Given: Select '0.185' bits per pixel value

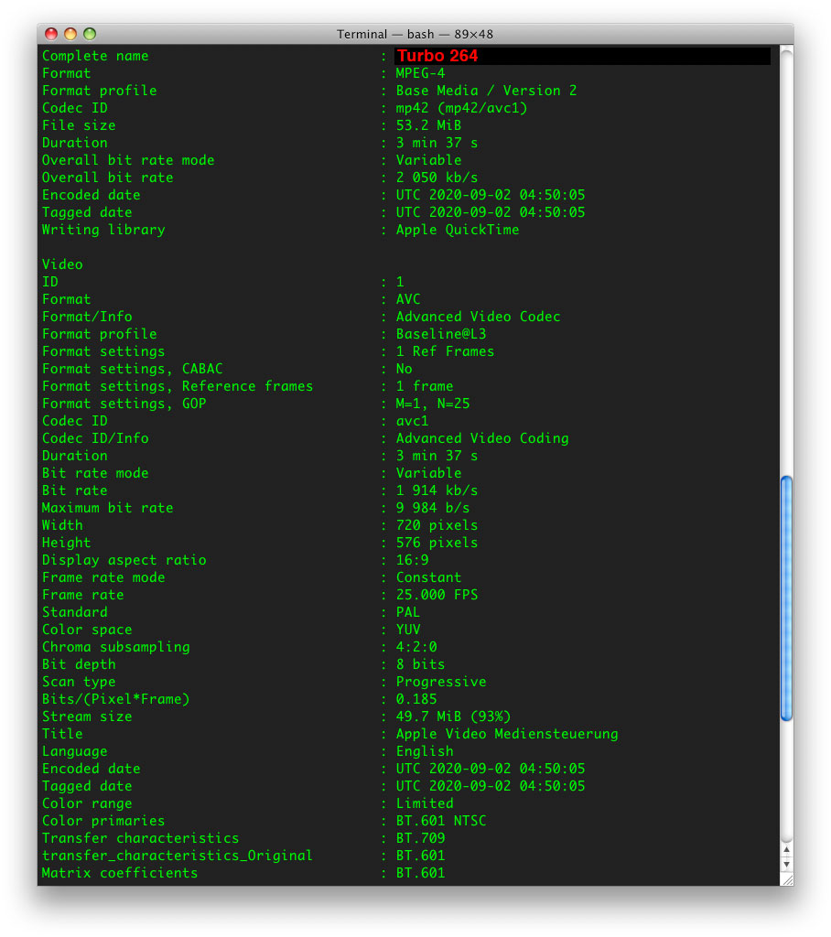Looking at the screenshot, I should coord(416,698).
